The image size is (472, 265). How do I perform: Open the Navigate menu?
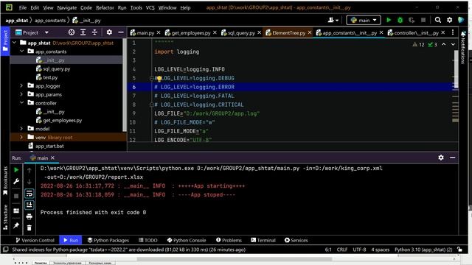67,8
